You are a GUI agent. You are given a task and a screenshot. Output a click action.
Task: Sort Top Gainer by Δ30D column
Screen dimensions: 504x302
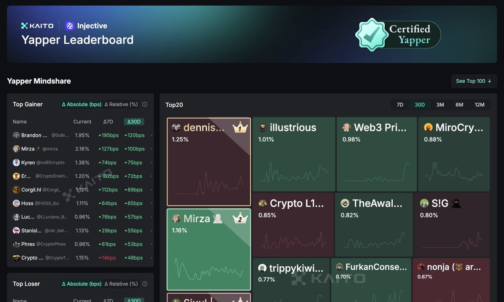[x=134, y=122]
